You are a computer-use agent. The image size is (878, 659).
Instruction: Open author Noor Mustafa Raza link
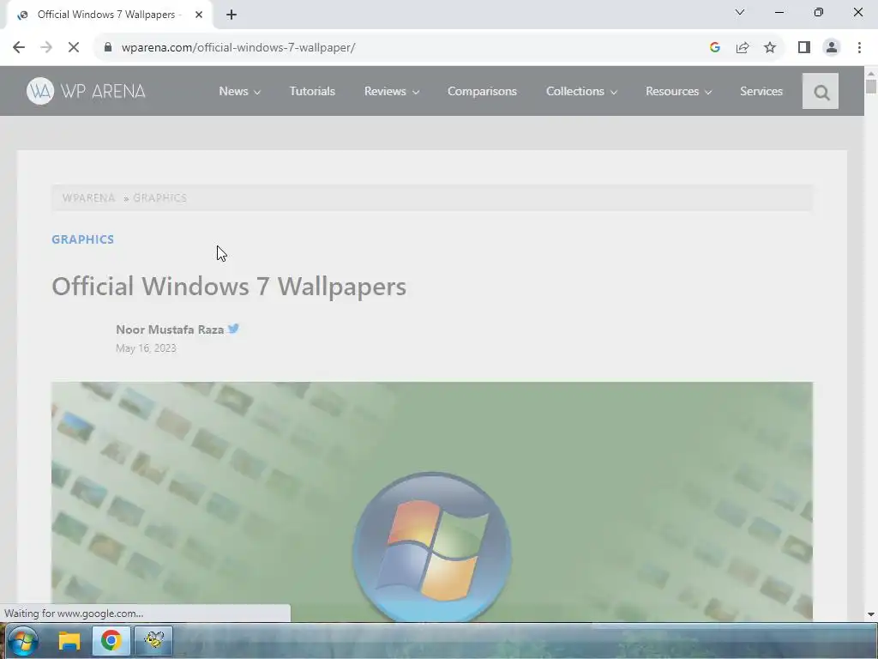pos(170,329)
